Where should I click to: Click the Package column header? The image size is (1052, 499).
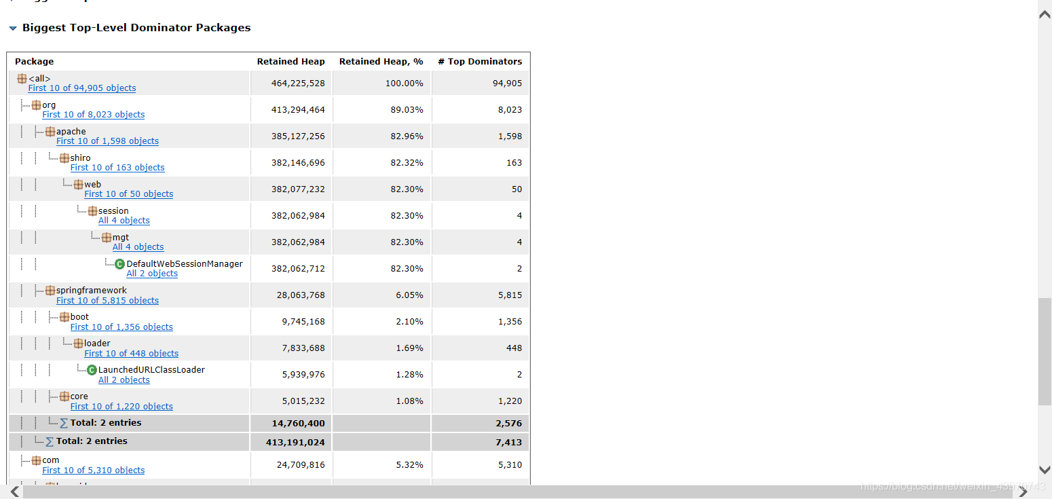pos(34,62)
